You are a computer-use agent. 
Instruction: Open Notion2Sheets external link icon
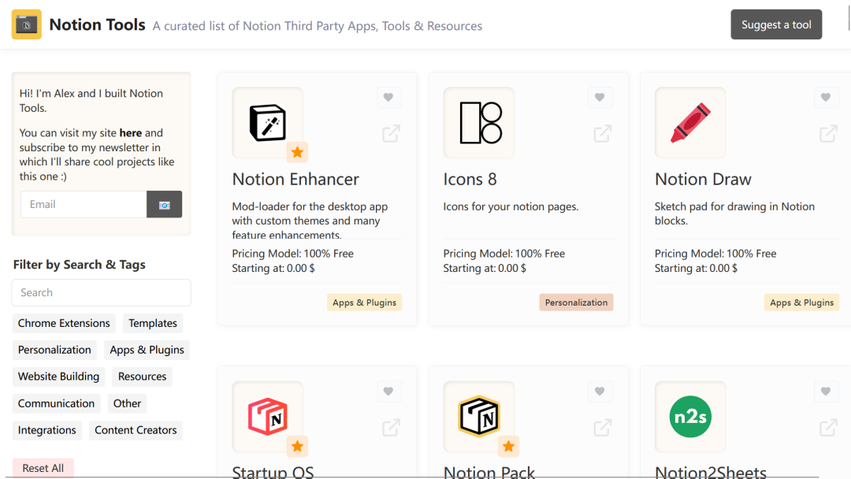coord(828,428)
